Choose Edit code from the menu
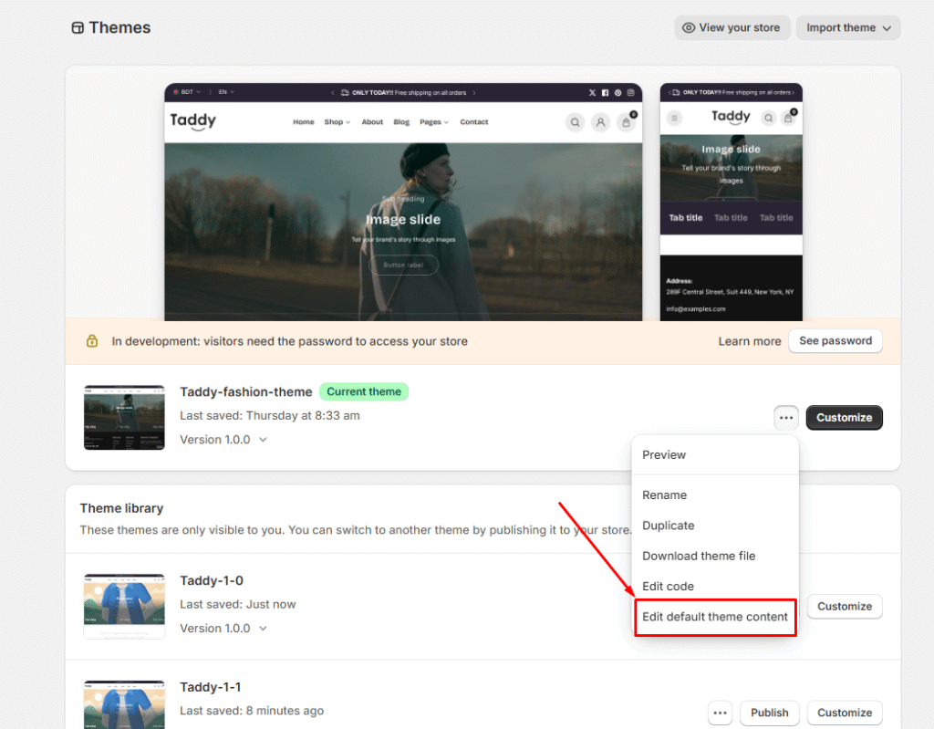The width and height of the screenshot is (934, 729). pos(668,587)
